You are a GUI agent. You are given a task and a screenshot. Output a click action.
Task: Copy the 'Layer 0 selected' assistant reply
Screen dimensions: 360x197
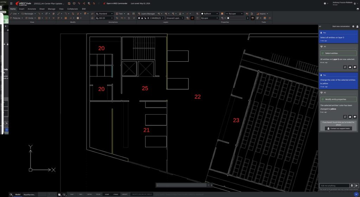point(345,67)
